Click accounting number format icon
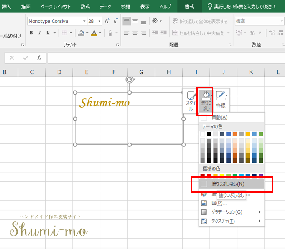 (x=239, y=33)
